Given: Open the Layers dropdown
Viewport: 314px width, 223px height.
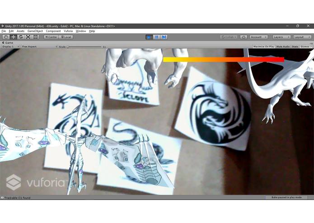Looking at the screenshot, I should 281,37.
